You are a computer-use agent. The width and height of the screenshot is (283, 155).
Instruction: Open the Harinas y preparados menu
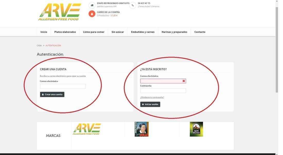coord(174,32)
